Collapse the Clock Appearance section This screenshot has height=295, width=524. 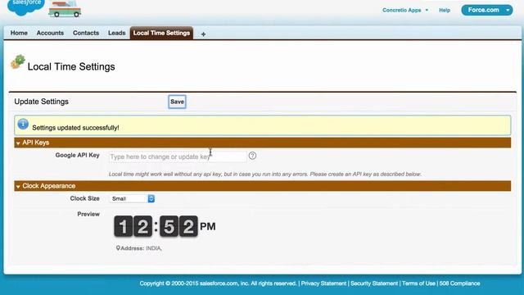(x=18, y=186)
